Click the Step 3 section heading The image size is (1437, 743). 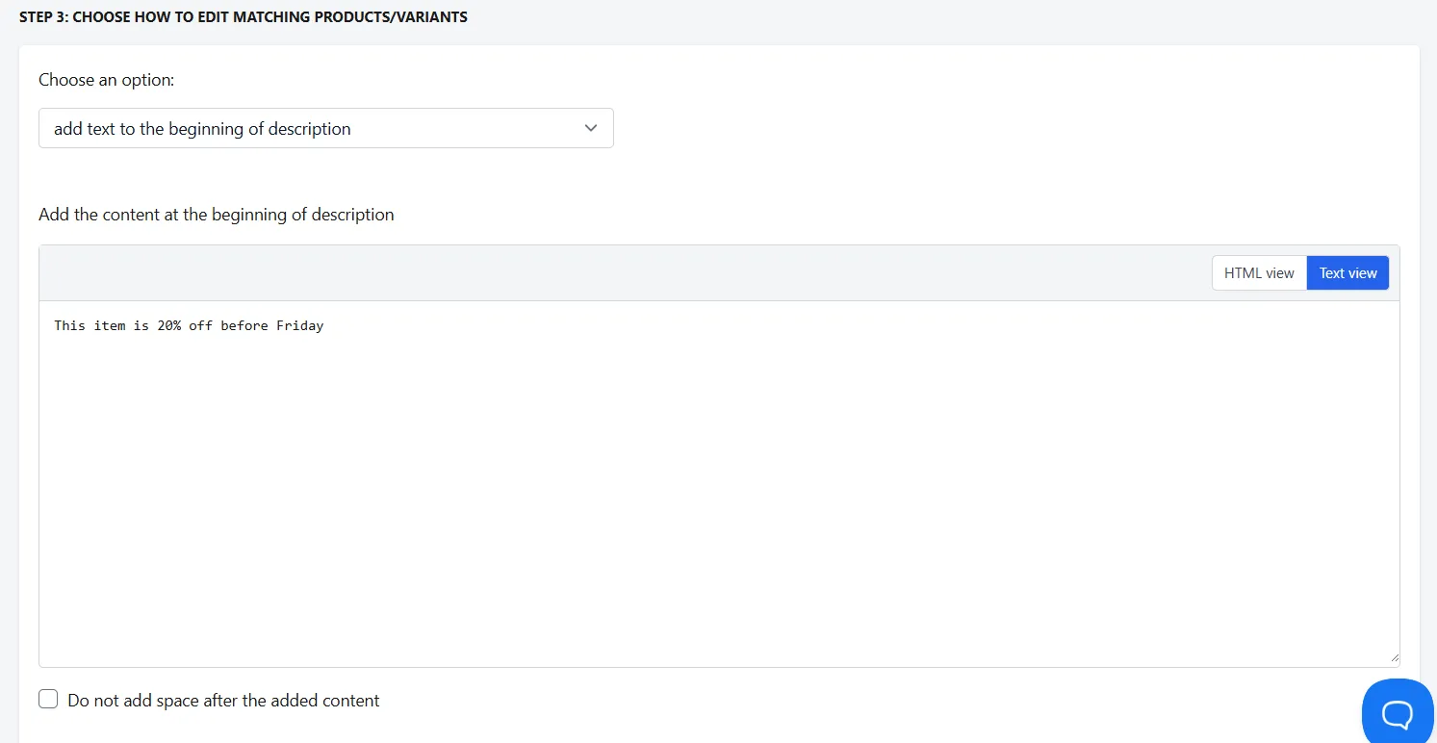pyautogui.click(x=244, y=17)
